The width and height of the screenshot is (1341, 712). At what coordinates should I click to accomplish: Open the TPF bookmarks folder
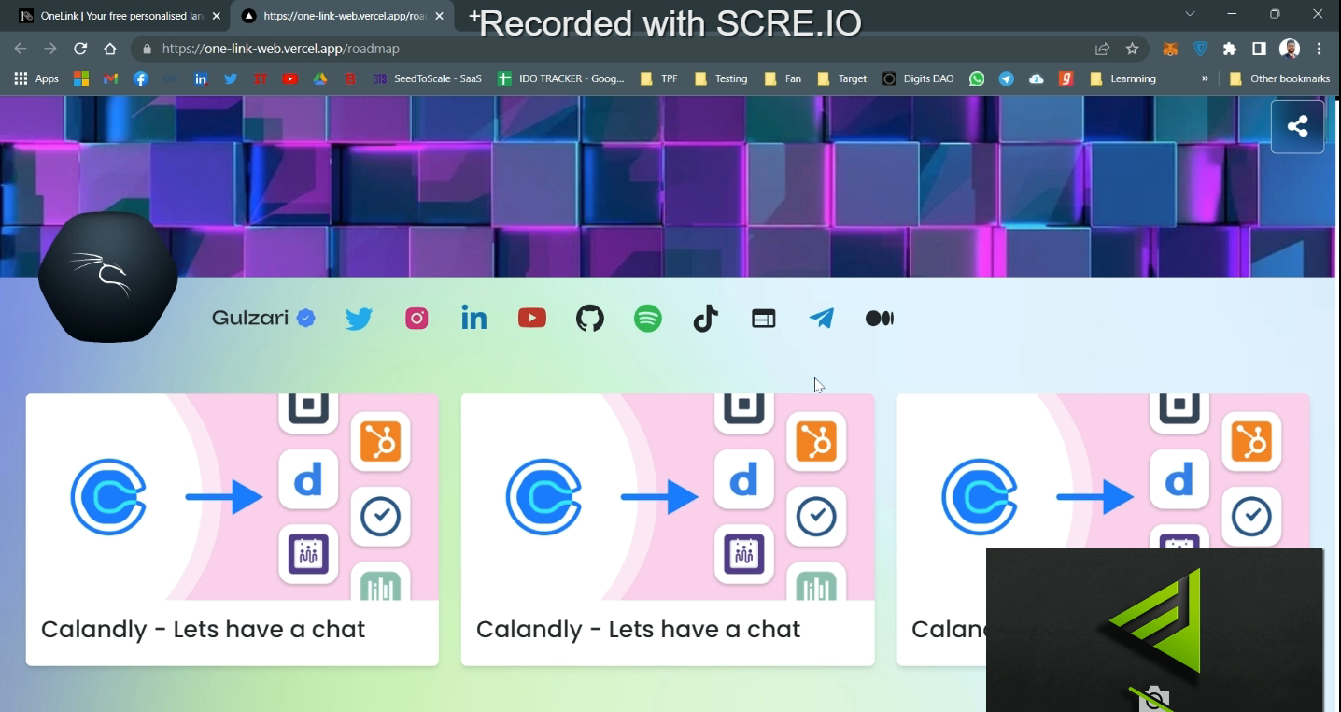click(x=659, y=78)
